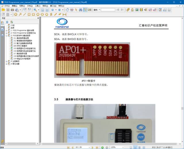This screenshot has height=149, width=184.
Task: Open the zoom-in dropdown arrow
Action: [x=63, y=10]
